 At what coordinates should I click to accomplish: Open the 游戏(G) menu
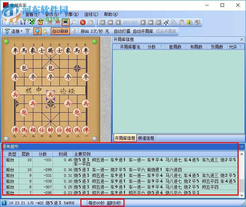click(x=52, y=14)
